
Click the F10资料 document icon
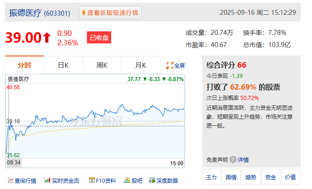(92, 180)
